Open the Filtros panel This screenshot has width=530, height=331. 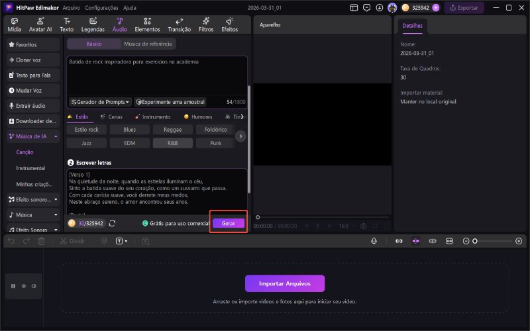[x=205, y=25]
